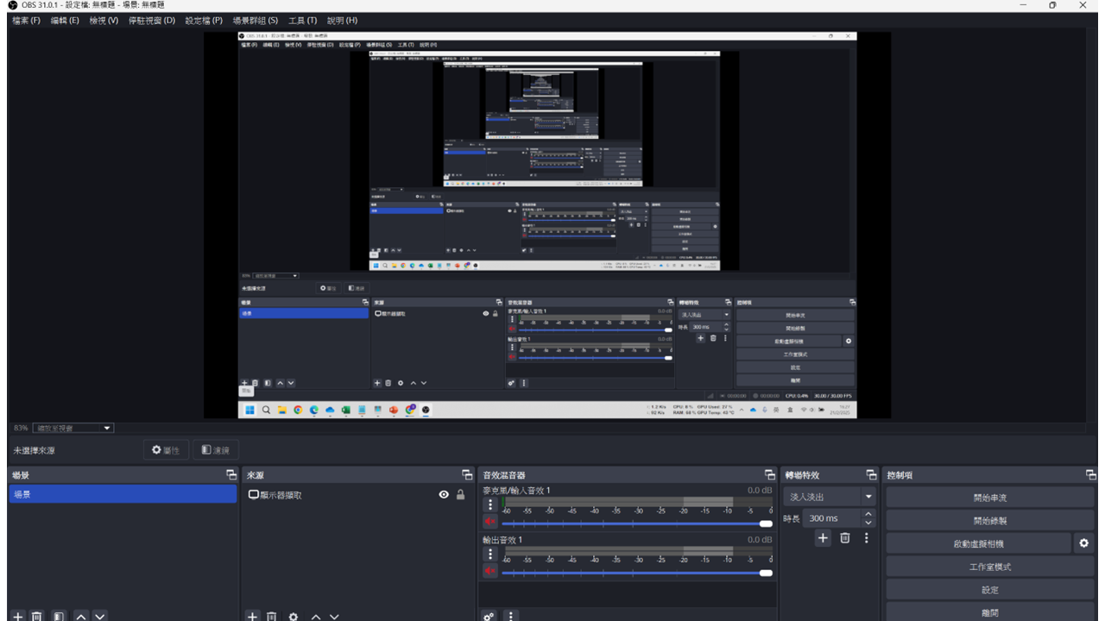1105x621 pixels.
Task: Delete the transition using its trash icon
Action: 845,538
